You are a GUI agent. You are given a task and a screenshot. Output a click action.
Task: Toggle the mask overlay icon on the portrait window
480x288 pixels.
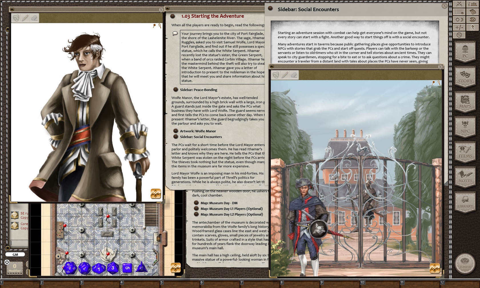pyautogui.click(x=16, y=18)
